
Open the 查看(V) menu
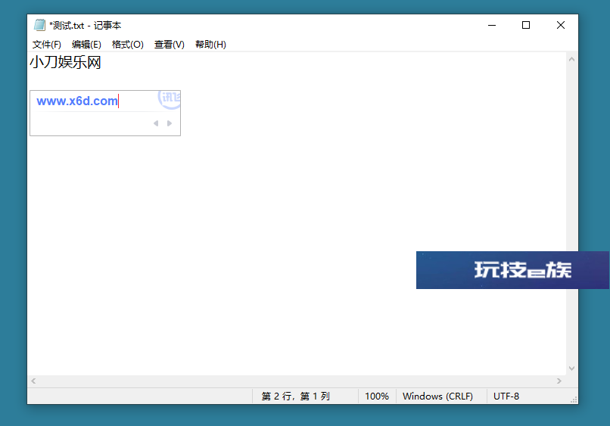170,45
